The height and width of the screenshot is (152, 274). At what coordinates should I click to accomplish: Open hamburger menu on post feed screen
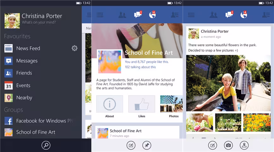point(191,15)
